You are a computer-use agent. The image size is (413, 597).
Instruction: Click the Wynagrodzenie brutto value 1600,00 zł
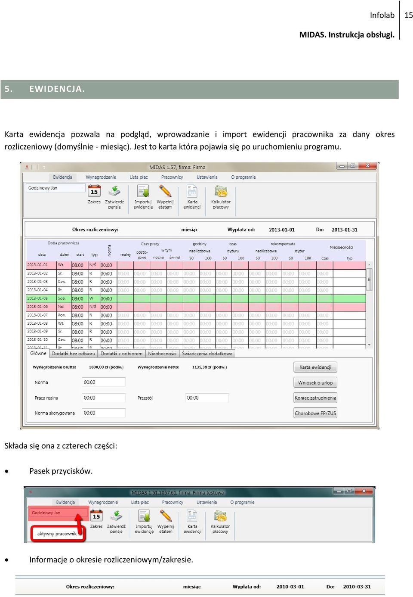tap(106, 367)
